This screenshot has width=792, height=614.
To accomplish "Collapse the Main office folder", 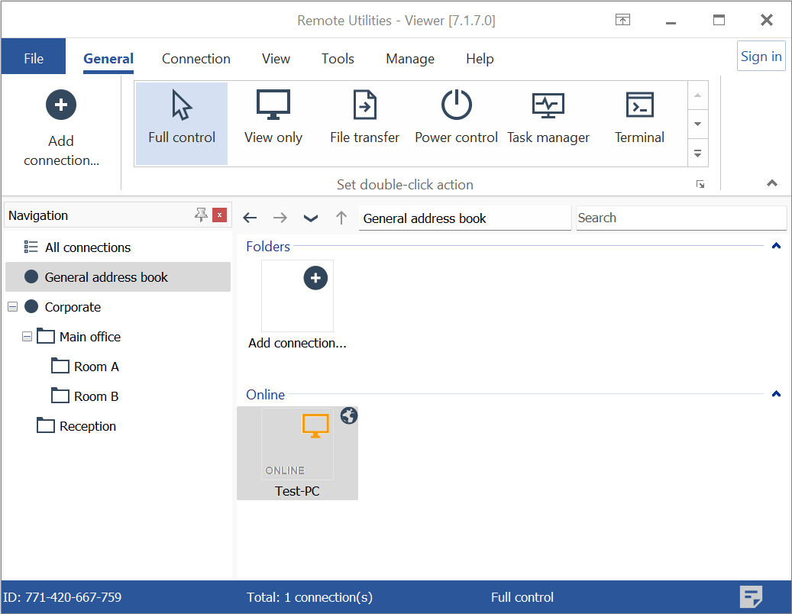I will (27, 337).
